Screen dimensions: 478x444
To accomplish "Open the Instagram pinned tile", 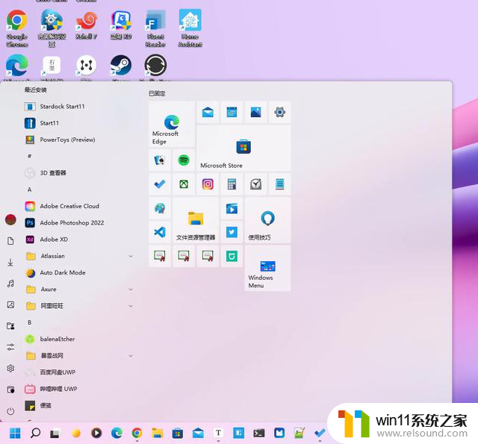I will [x=208, y=184].
